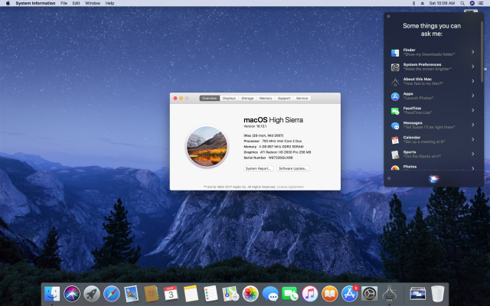Open the Help menu
Image resolution: width=490 pixels, height=306 pixels.
point(109,3)
